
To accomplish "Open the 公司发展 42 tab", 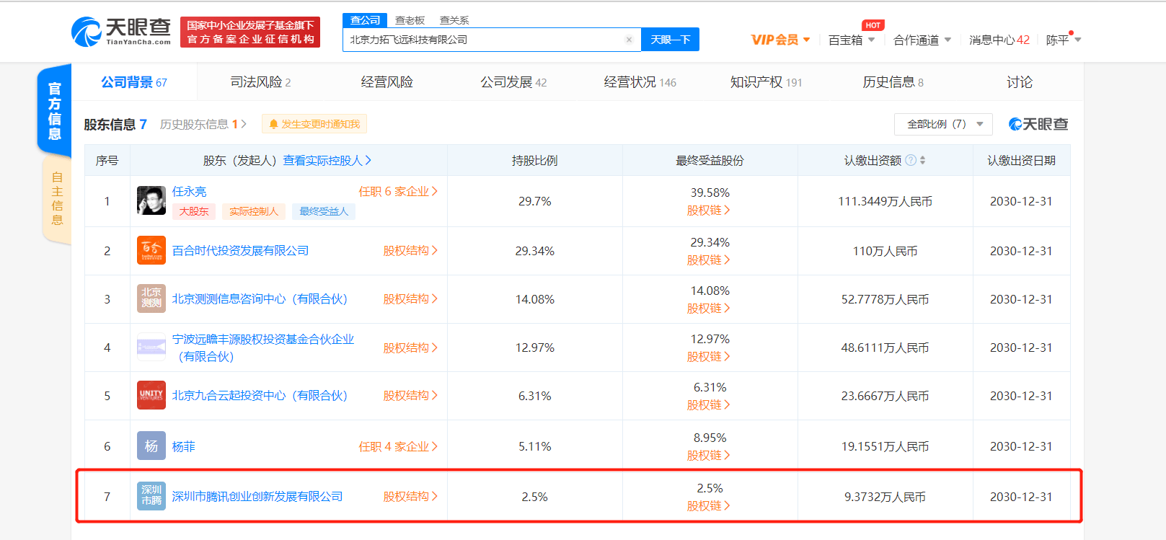I will (x=513, y=82).
